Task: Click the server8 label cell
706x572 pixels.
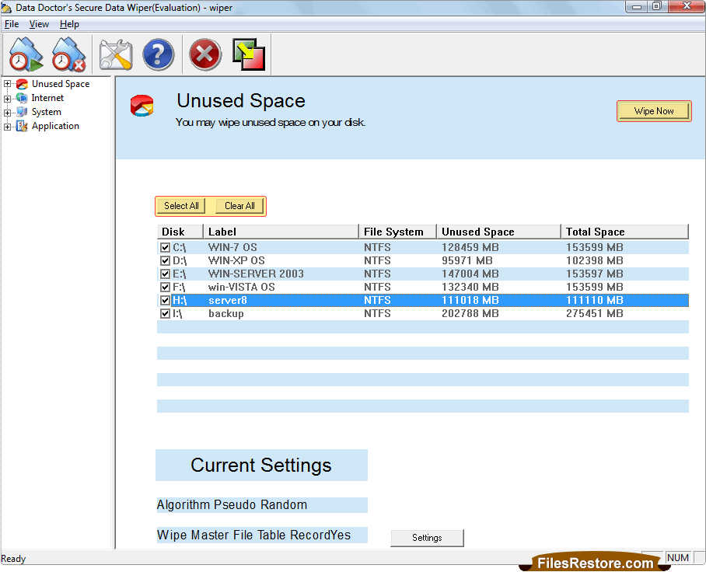Action: 227,301
